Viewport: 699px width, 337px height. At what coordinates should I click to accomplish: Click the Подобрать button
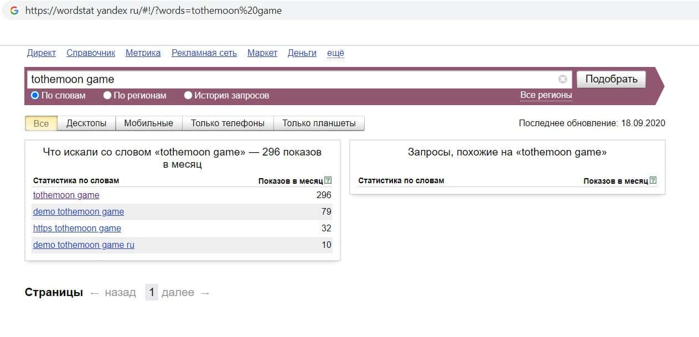(611, 79)
